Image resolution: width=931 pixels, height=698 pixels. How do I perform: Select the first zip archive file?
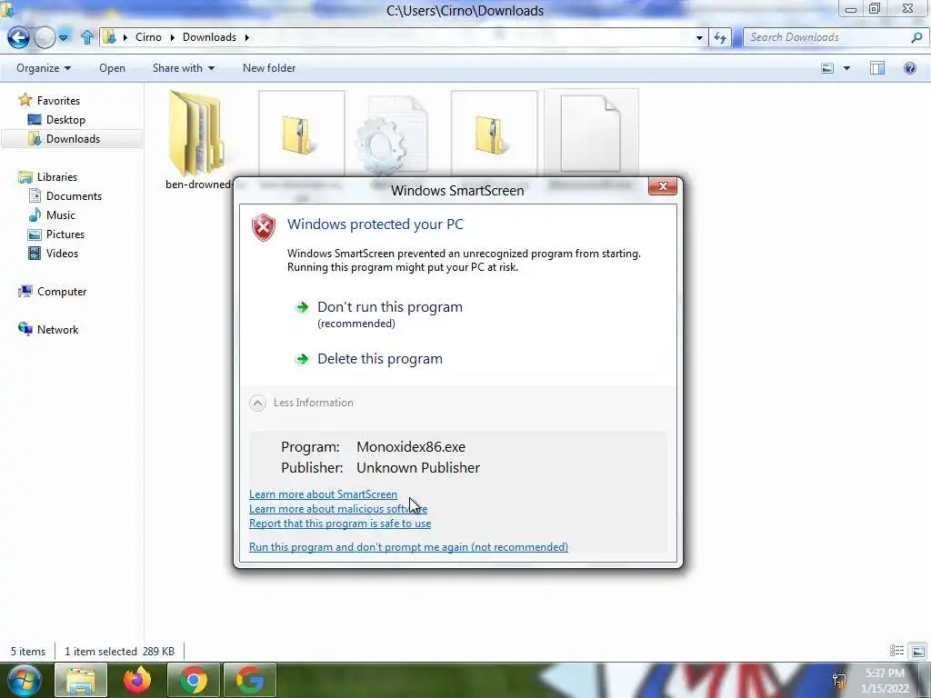click(x=302, y=134)
